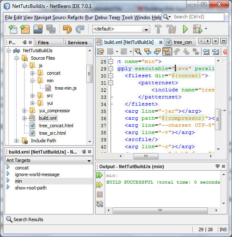Toggle code fold on line 30
The height and width of the screenshot is (237, 232).
point(111,76)
